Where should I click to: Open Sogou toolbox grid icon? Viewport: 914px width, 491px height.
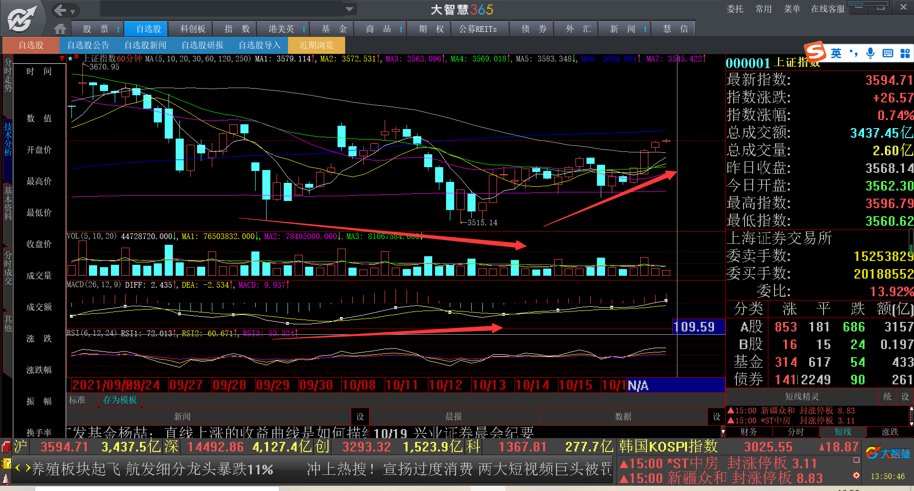pyautogui.click(x=905, y=53)
